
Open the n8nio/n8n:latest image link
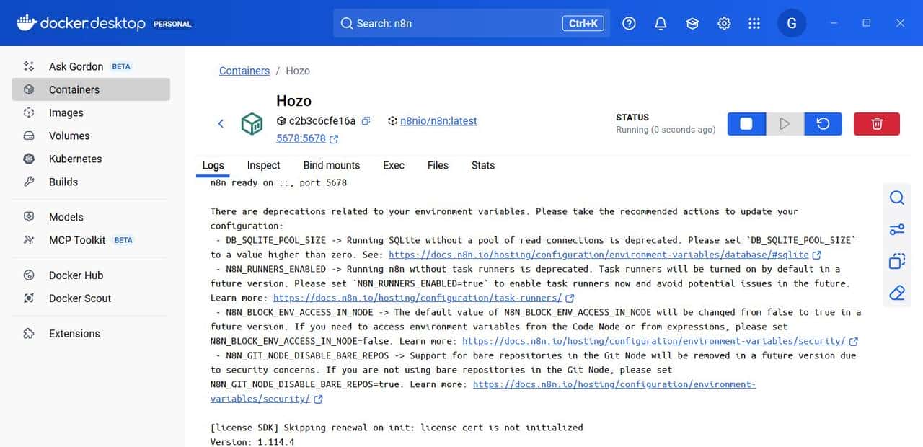tap(438, 121)
